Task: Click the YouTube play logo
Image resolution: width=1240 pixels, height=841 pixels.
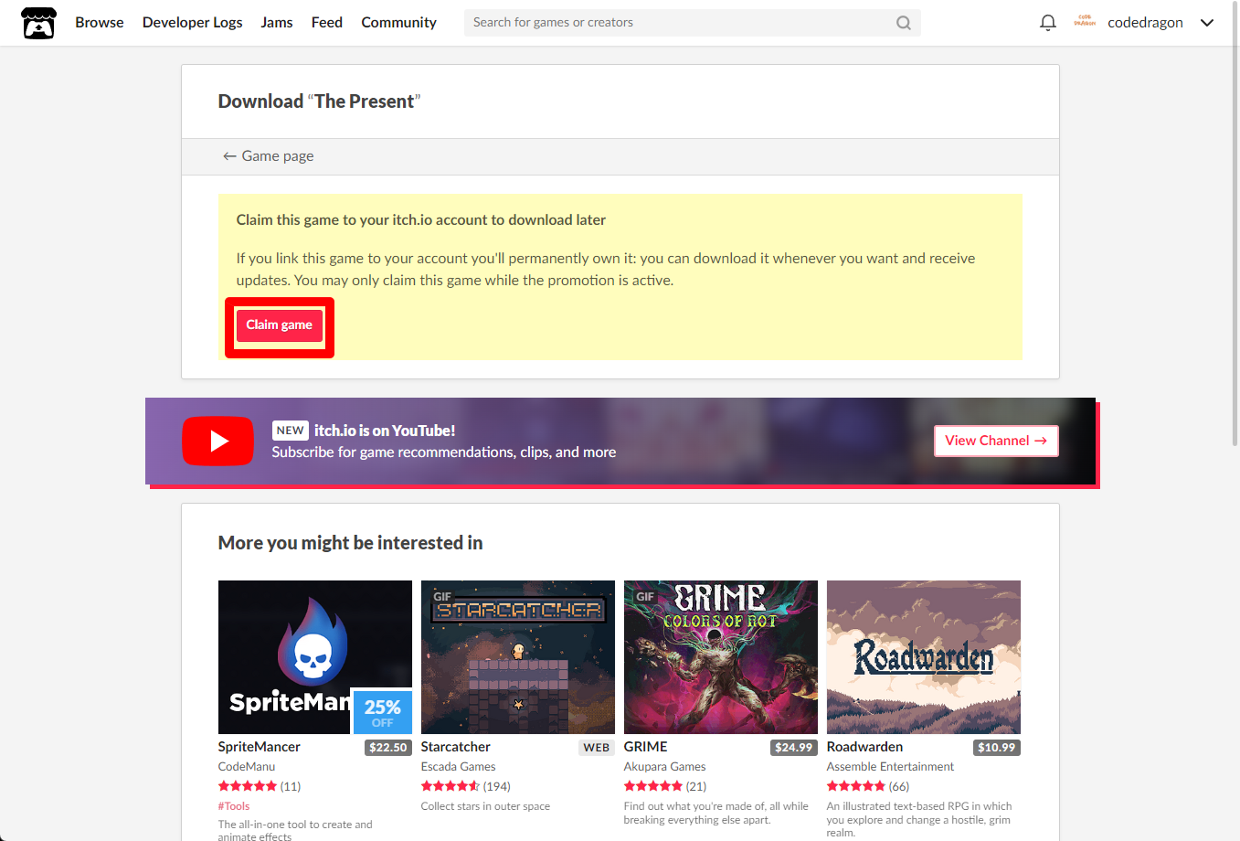Action: tap(217, 441)
